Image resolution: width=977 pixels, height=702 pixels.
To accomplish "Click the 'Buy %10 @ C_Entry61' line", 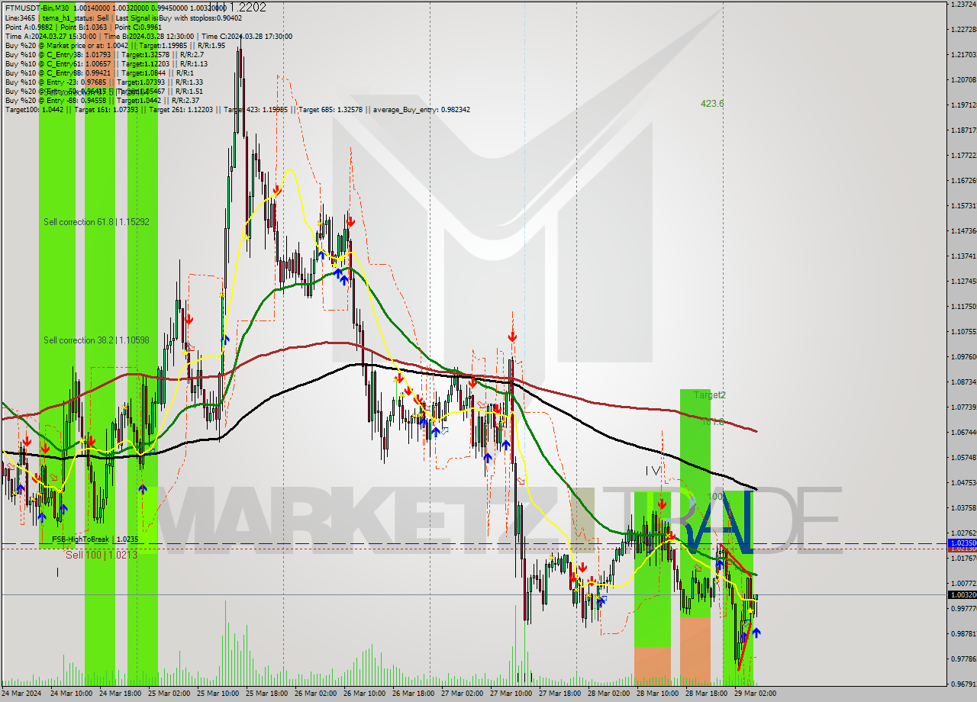I will click(106, 63).
